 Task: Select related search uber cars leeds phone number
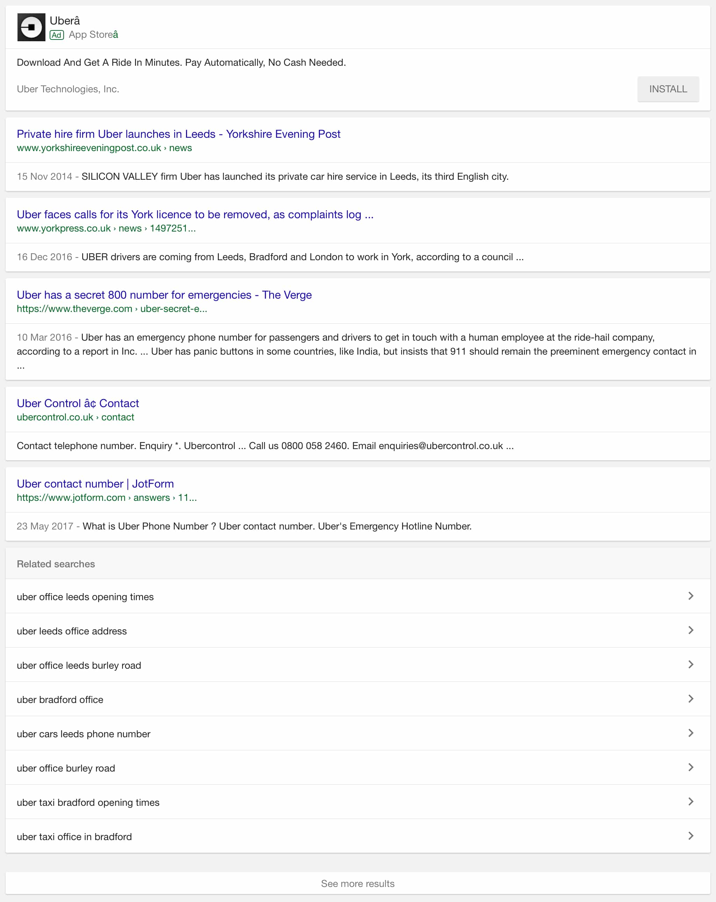(83, 734)
